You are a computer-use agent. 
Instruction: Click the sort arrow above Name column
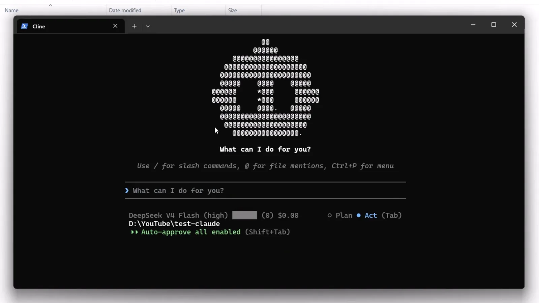[x=50, y=5]
